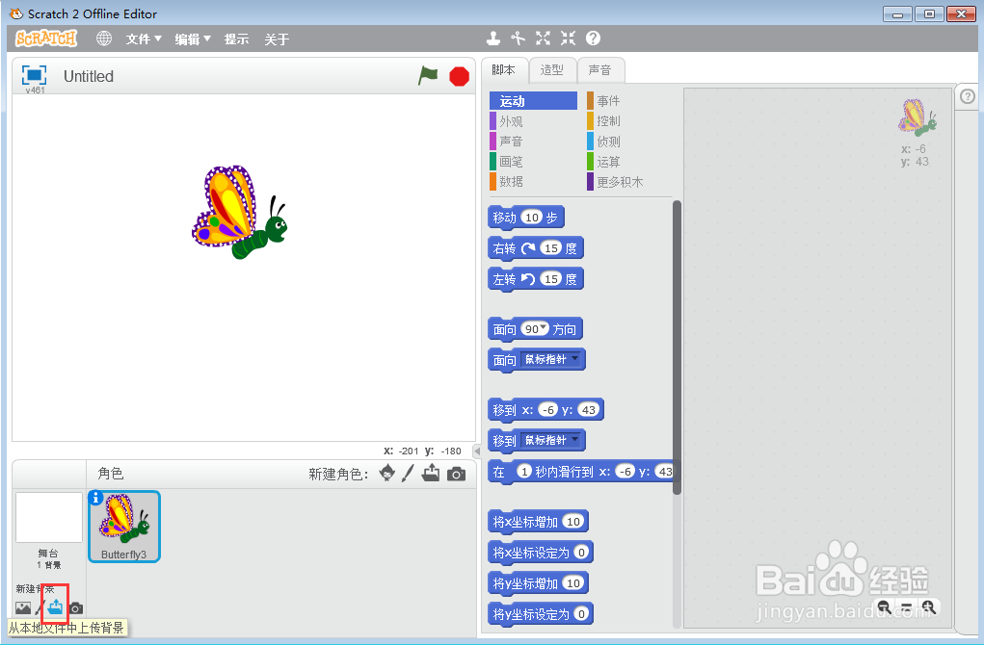Select the Delete scissors tool
Screen dimensions: 984x645
pos(518,39)
